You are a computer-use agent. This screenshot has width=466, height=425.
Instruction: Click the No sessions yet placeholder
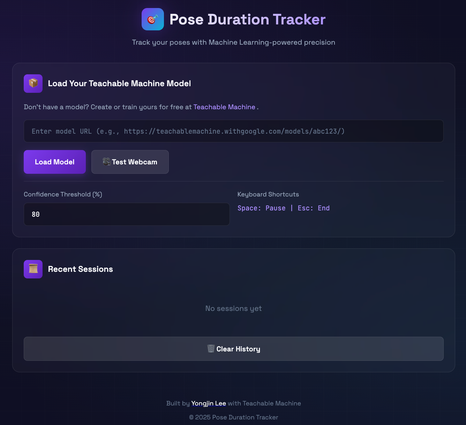coord(233,308)
